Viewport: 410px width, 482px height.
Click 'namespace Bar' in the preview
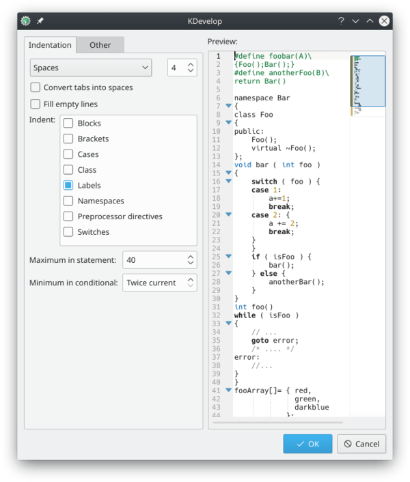point(262,98)
